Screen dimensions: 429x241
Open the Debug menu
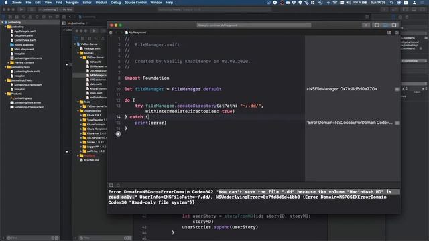click(x=116, y=3)
